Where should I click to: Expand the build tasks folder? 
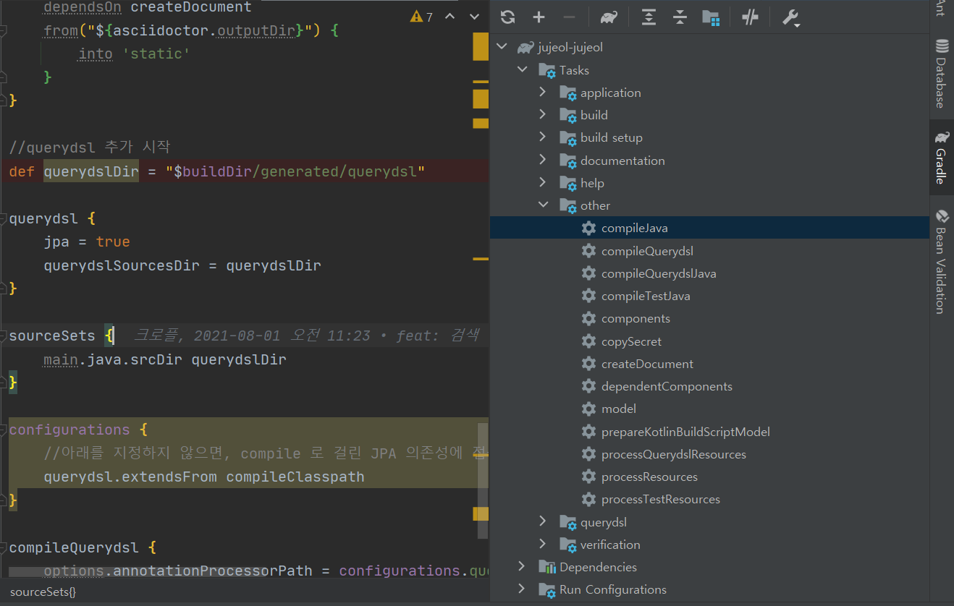point(543,114)
